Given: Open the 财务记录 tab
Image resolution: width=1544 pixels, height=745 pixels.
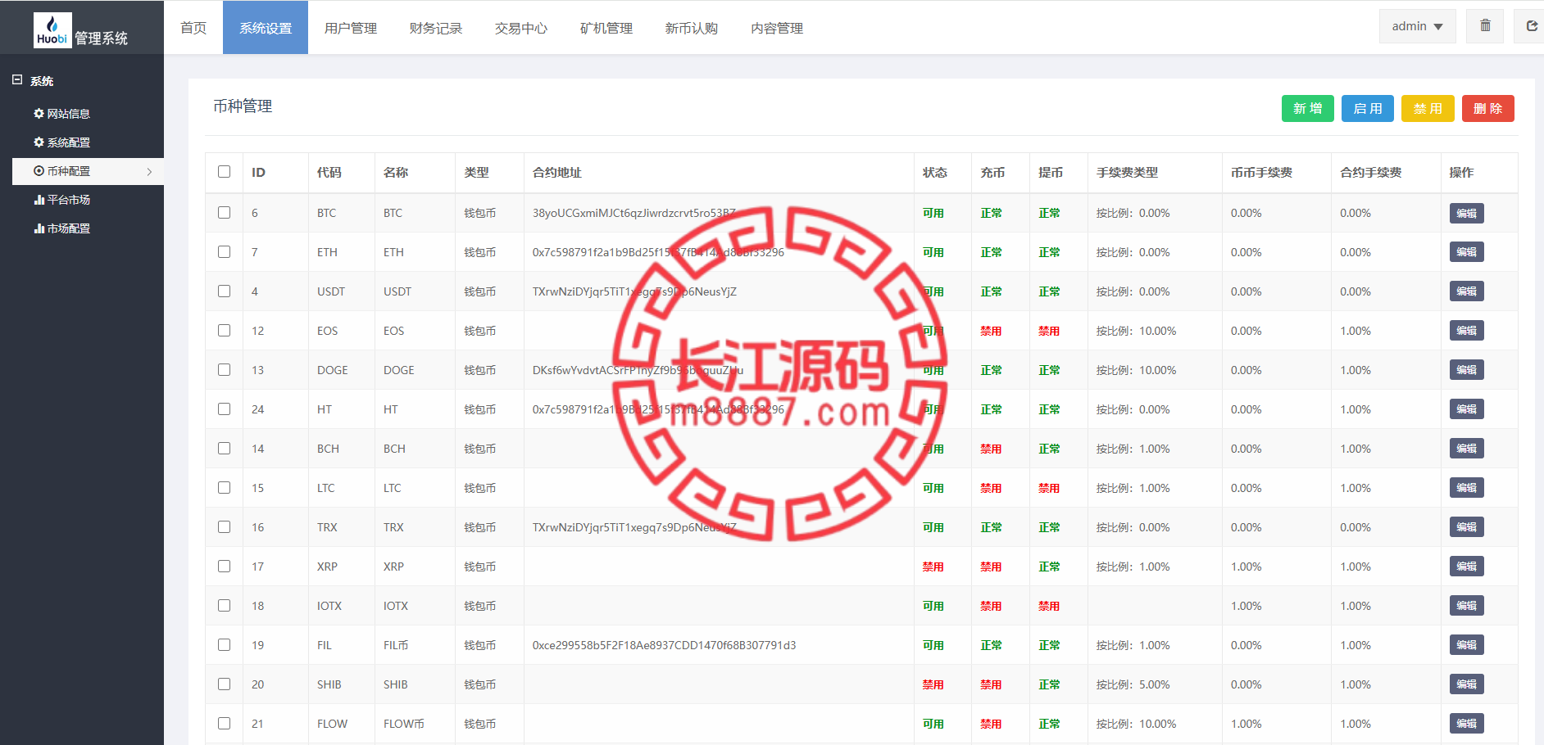Looking at the screenshot, I should pyautogui.click(x=436, y=28).
